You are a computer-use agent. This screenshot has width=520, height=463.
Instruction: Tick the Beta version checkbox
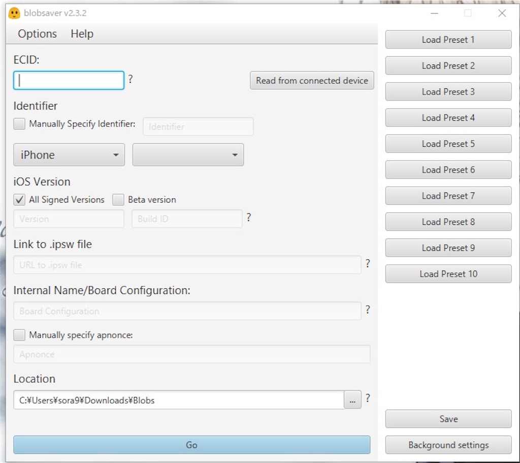pyautogui.click(x=118, y=200)
